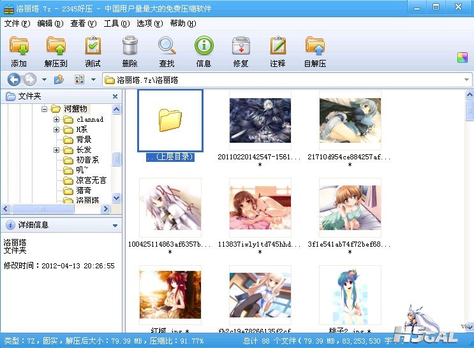Open the 编辑(D) menu
Viewport: 474px width, 348px height.
coord(50,23)
